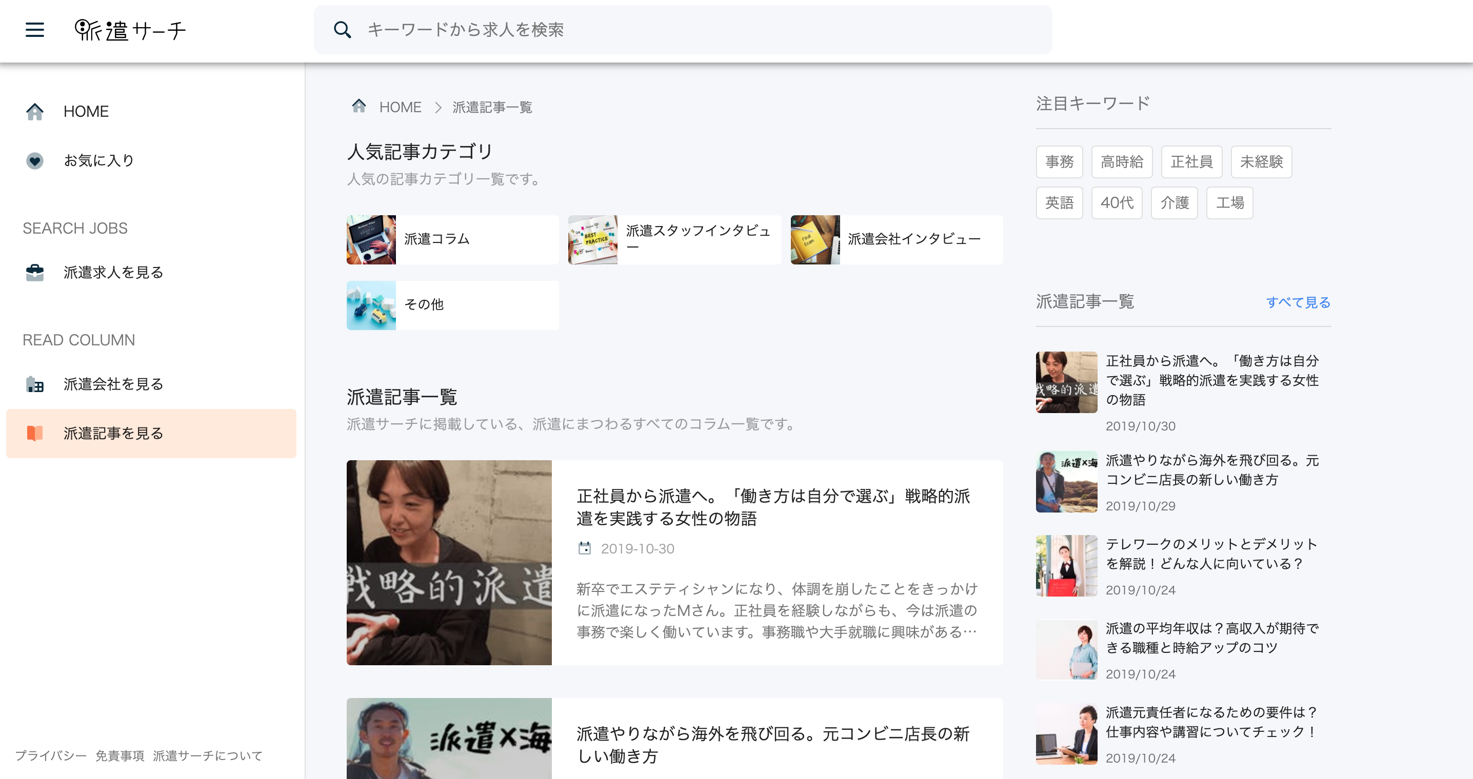Screen dimensions: 1473x779
Task: Open the 派遣コラム category
Action: (452, 239)
